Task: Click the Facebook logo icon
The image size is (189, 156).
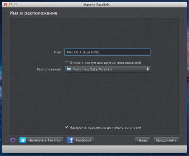Action: 70,140
